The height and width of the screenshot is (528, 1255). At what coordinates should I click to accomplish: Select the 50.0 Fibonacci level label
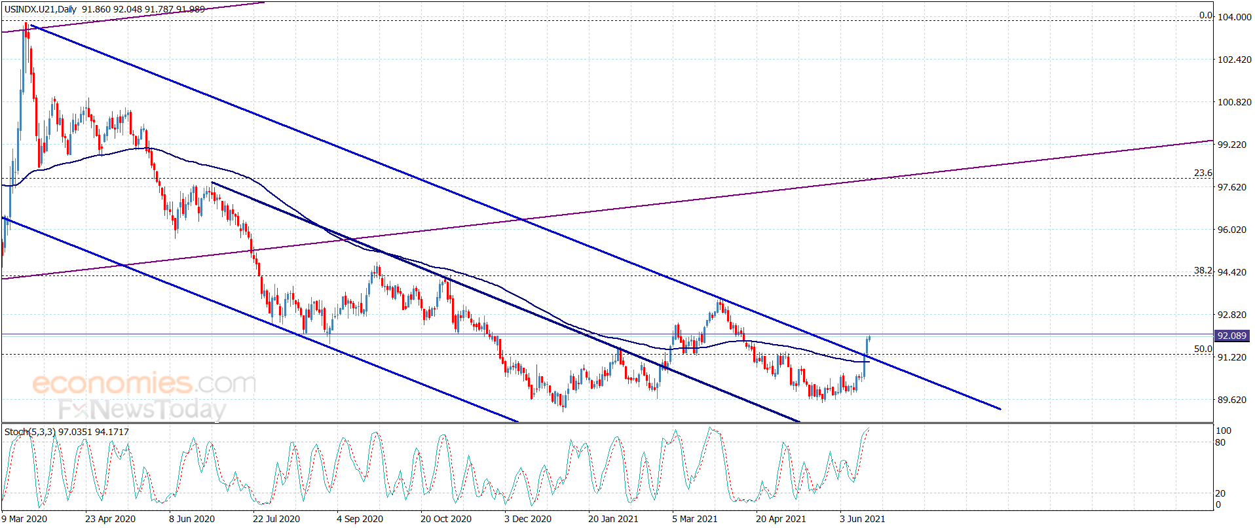[x=1203, y=349]
